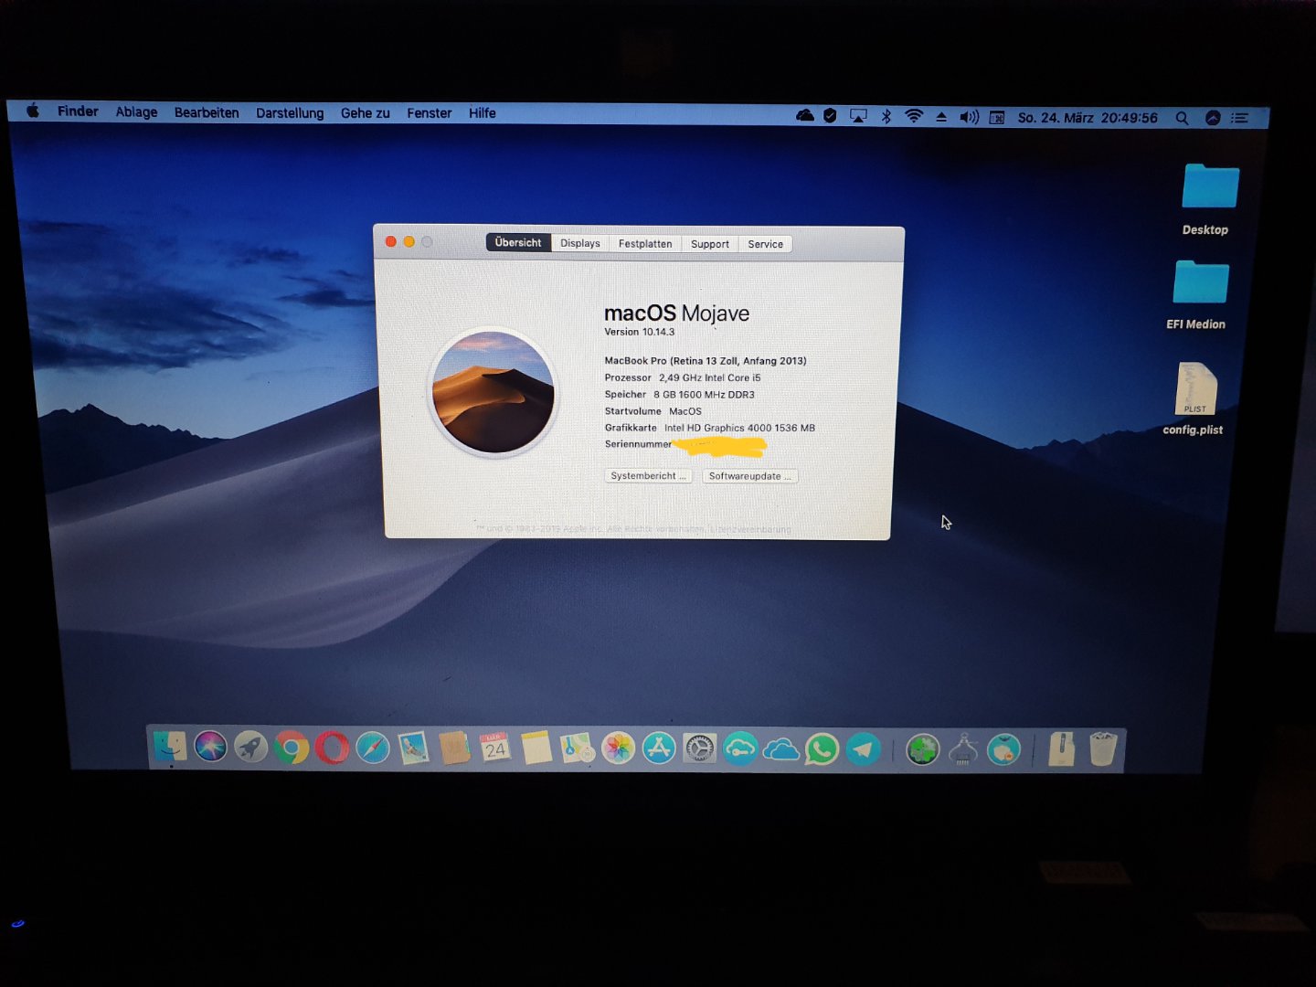Screen dimensions: 1316x987
Task: Open the zip archive icon in Dock
Action: coord(1061,749)
